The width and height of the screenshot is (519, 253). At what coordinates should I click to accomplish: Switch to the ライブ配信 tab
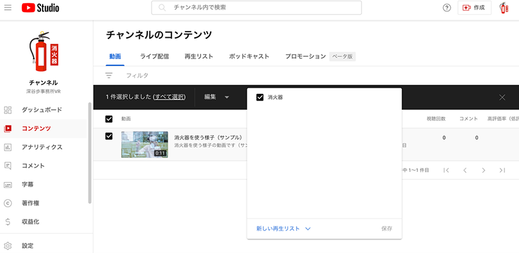pos(154,56)
